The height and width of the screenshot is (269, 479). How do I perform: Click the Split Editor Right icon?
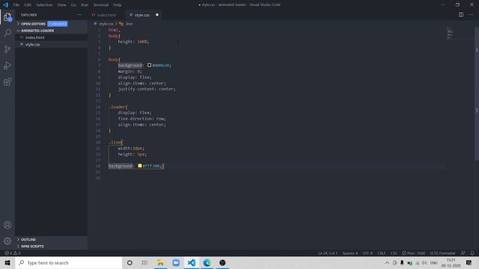(x=461, y=15)
